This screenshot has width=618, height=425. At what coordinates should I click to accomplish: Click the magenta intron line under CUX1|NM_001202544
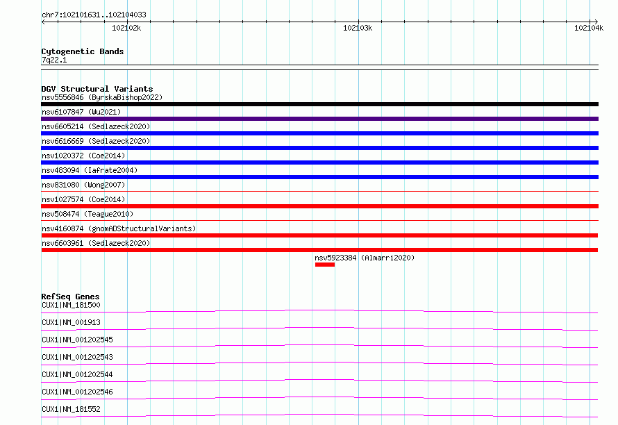tap(319, 380)
